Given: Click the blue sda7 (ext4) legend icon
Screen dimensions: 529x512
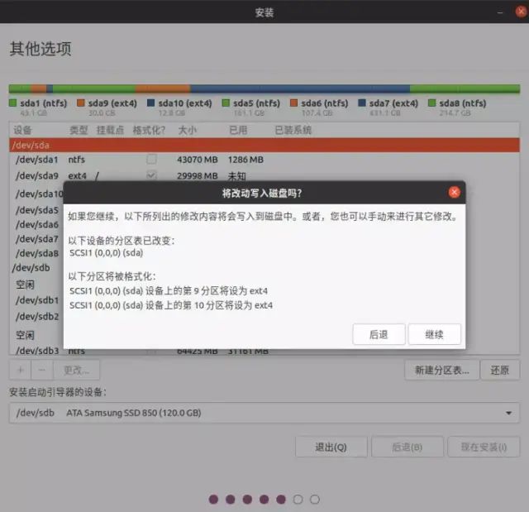Looking at the screenshot, I should coord(362,103).
